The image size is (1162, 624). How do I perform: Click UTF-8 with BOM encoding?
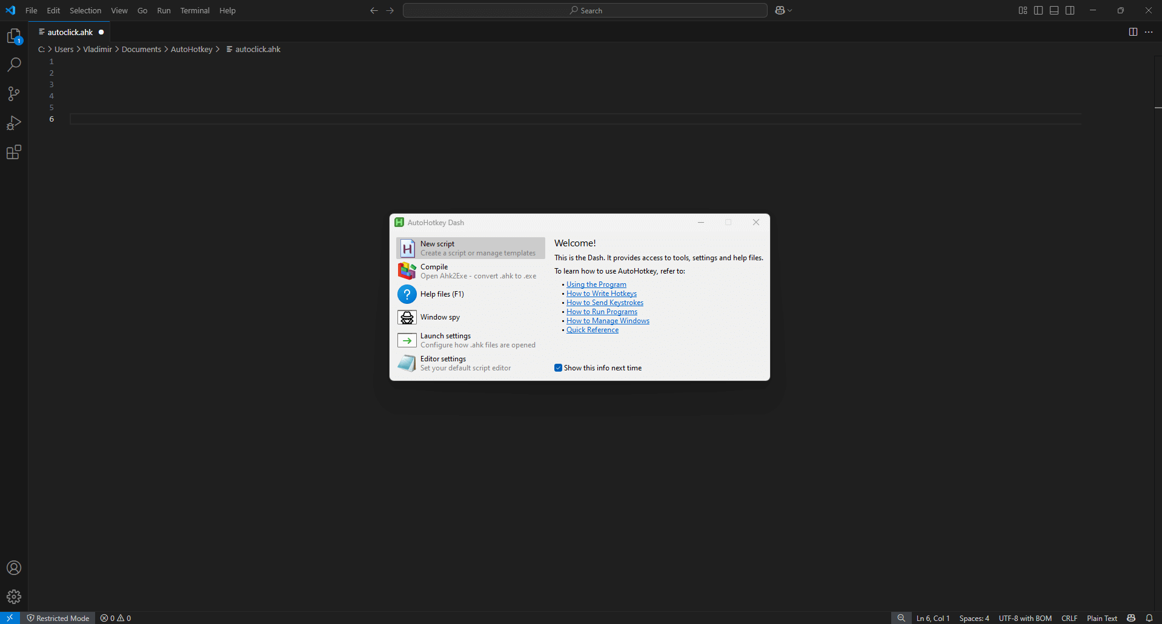(1025, 618)
